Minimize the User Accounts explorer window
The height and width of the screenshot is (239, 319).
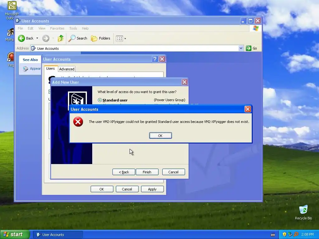[x=243, y=21]
